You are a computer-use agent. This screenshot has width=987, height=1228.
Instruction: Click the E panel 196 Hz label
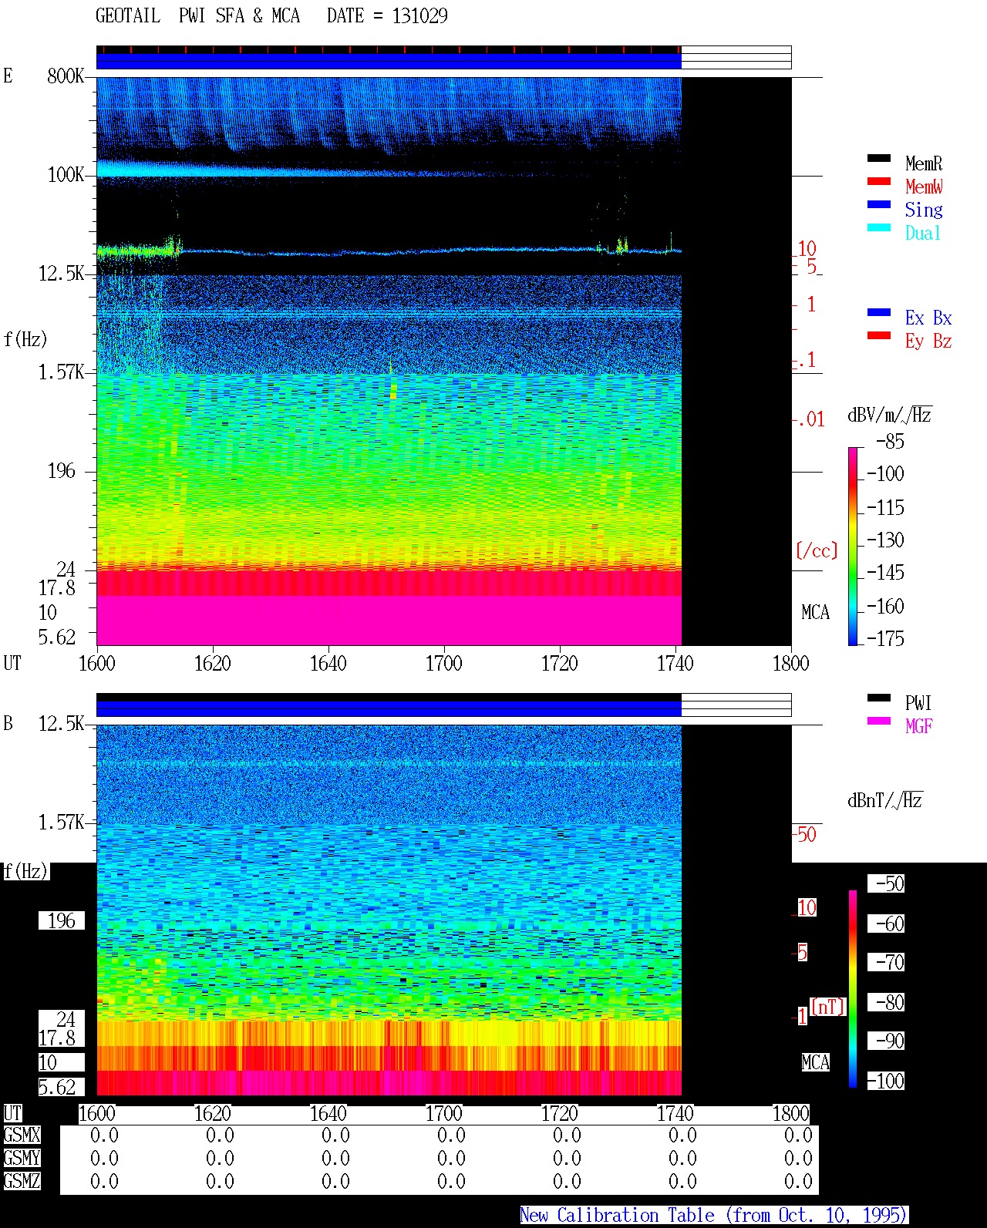tap(62, 471)
